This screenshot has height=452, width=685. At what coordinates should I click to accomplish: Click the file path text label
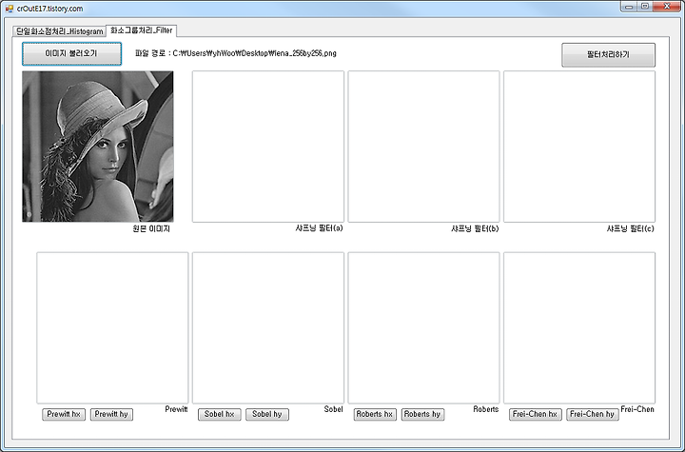236,53
